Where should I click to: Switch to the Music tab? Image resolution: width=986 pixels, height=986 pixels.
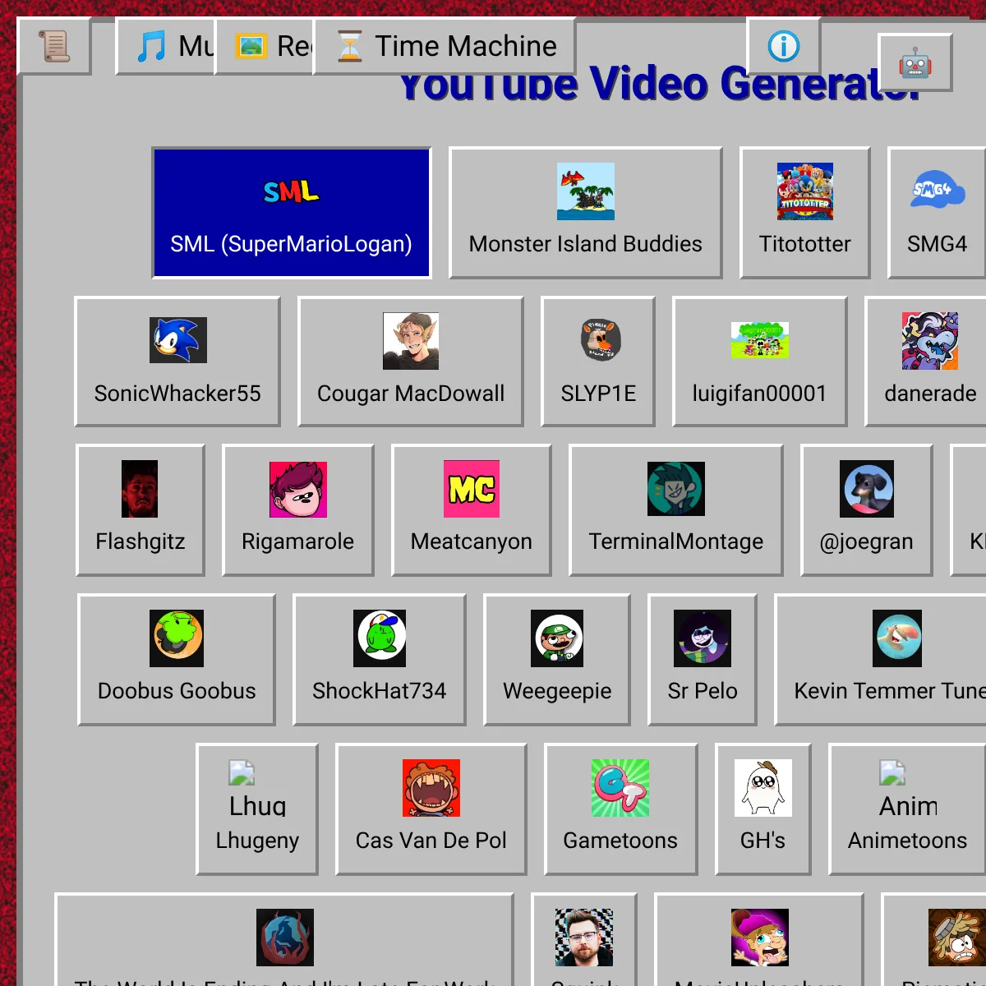point(166,46)
